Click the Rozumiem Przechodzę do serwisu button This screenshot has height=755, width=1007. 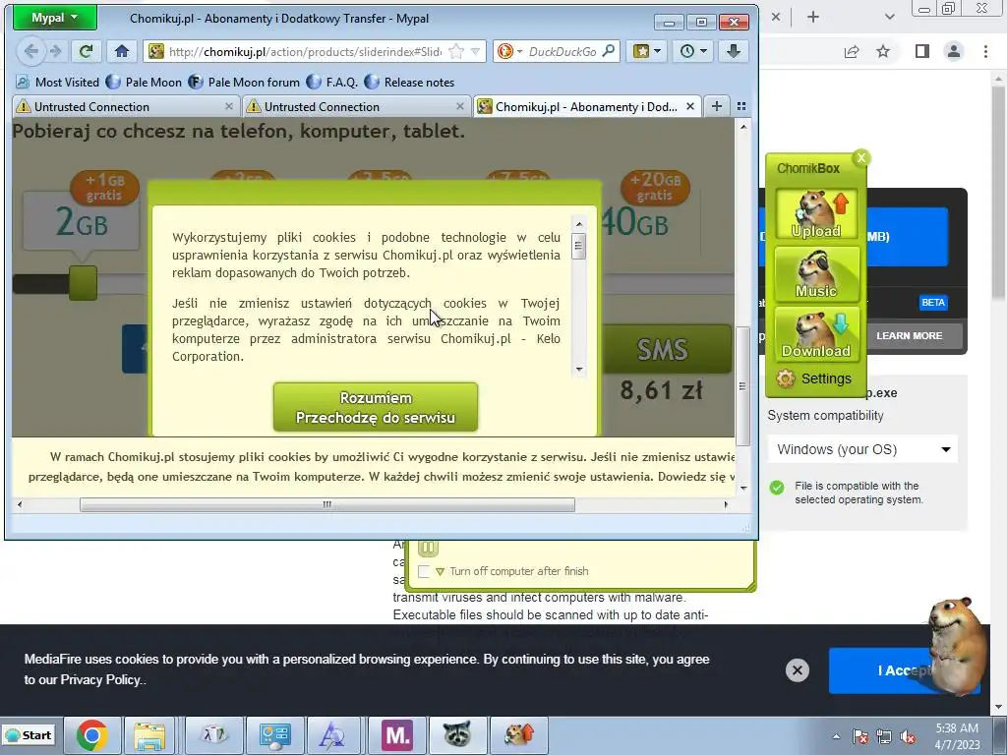pyautogui.click(x=376, y=407)
